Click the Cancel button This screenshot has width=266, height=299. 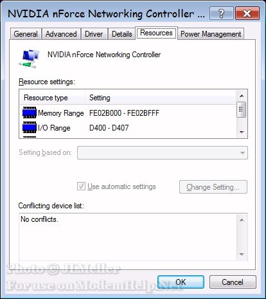(x=233, y=282)
